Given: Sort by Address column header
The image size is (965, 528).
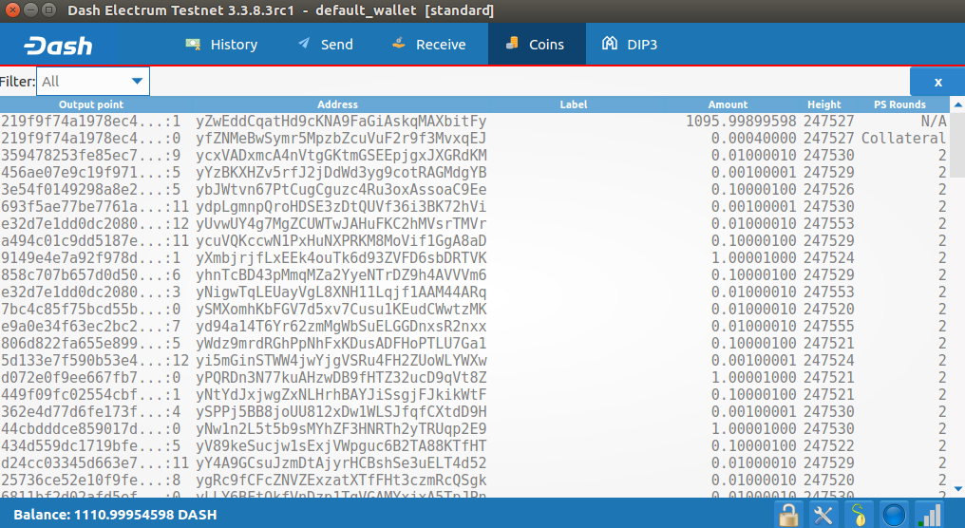Looking at the screenshot, I should coord(337,104).
